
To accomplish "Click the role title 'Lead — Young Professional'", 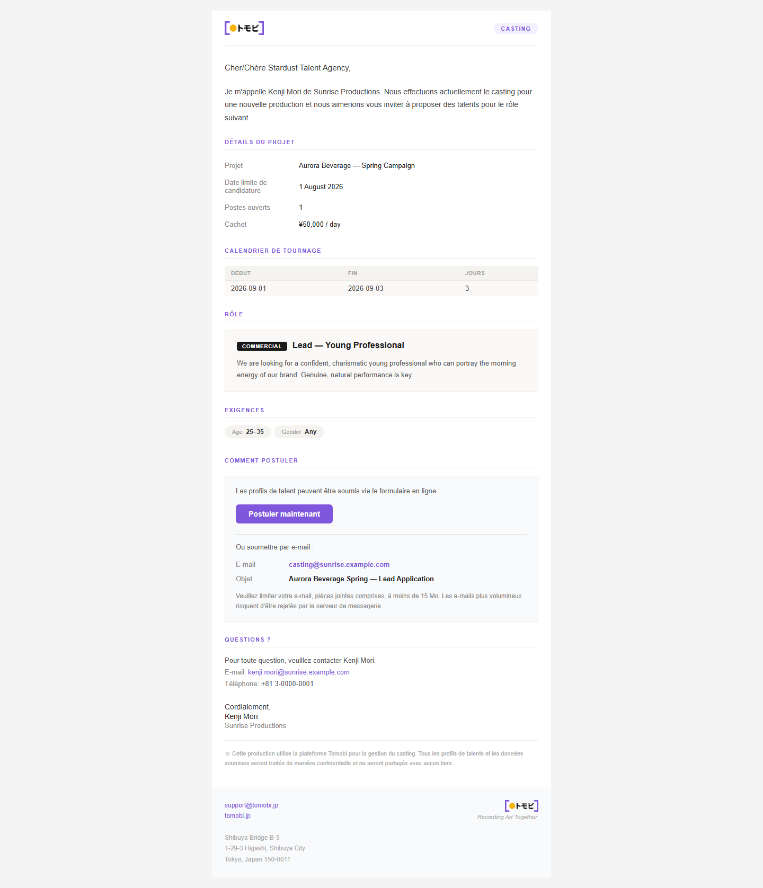I will 348,345.
